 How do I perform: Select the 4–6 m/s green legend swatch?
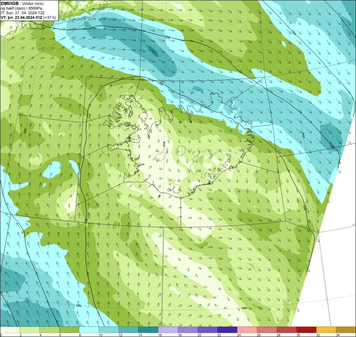(x=49, y=330)
